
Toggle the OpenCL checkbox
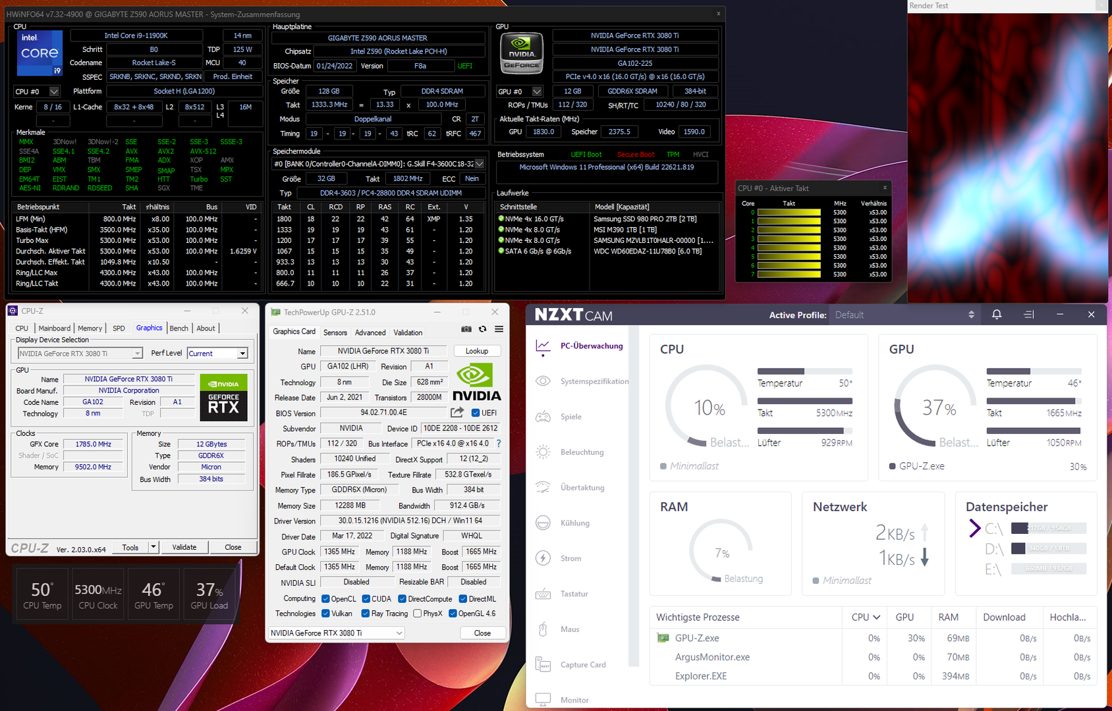pyautogui.click(x=325, y=599)
